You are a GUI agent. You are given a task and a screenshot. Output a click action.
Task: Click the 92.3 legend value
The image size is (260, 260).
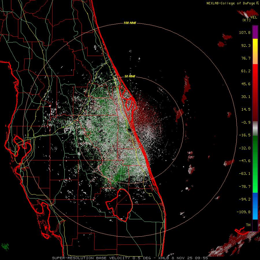[x=246, y=45]
